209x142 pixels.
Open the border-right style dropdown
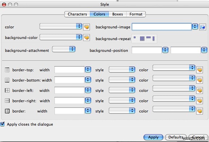coord(122,100)
